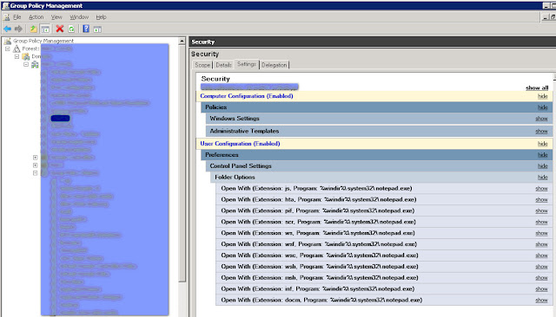Show details for the hta extension row
556x317 pixels.
point(541,200)
